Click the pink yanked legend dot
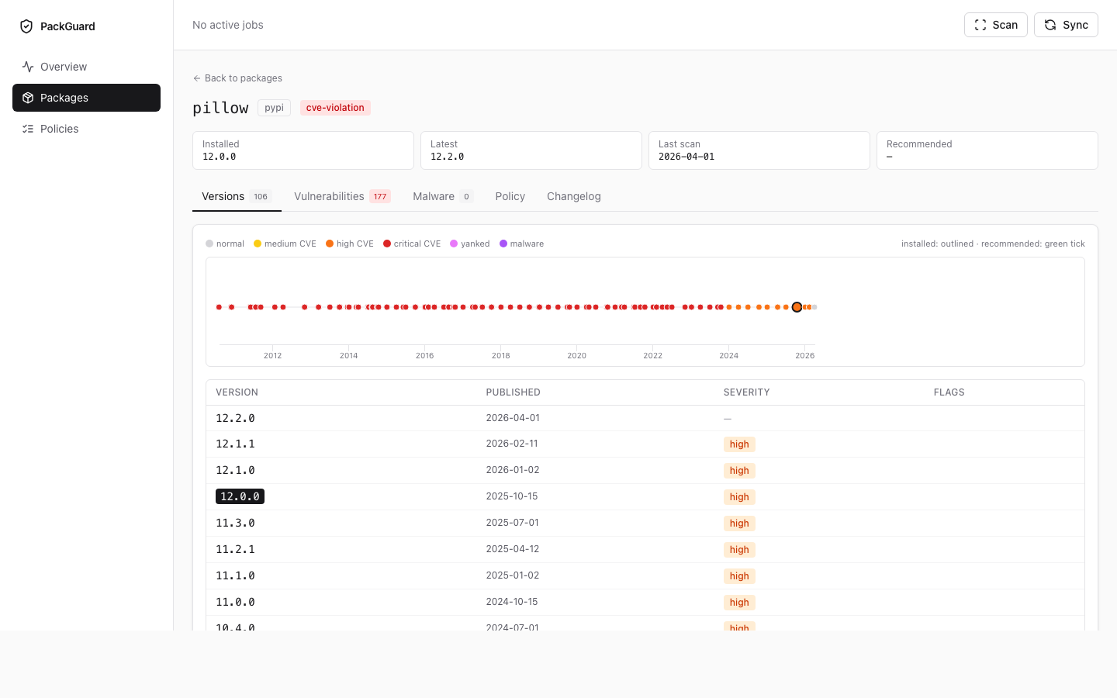The image size is (1117, 698). pos(454,244)
